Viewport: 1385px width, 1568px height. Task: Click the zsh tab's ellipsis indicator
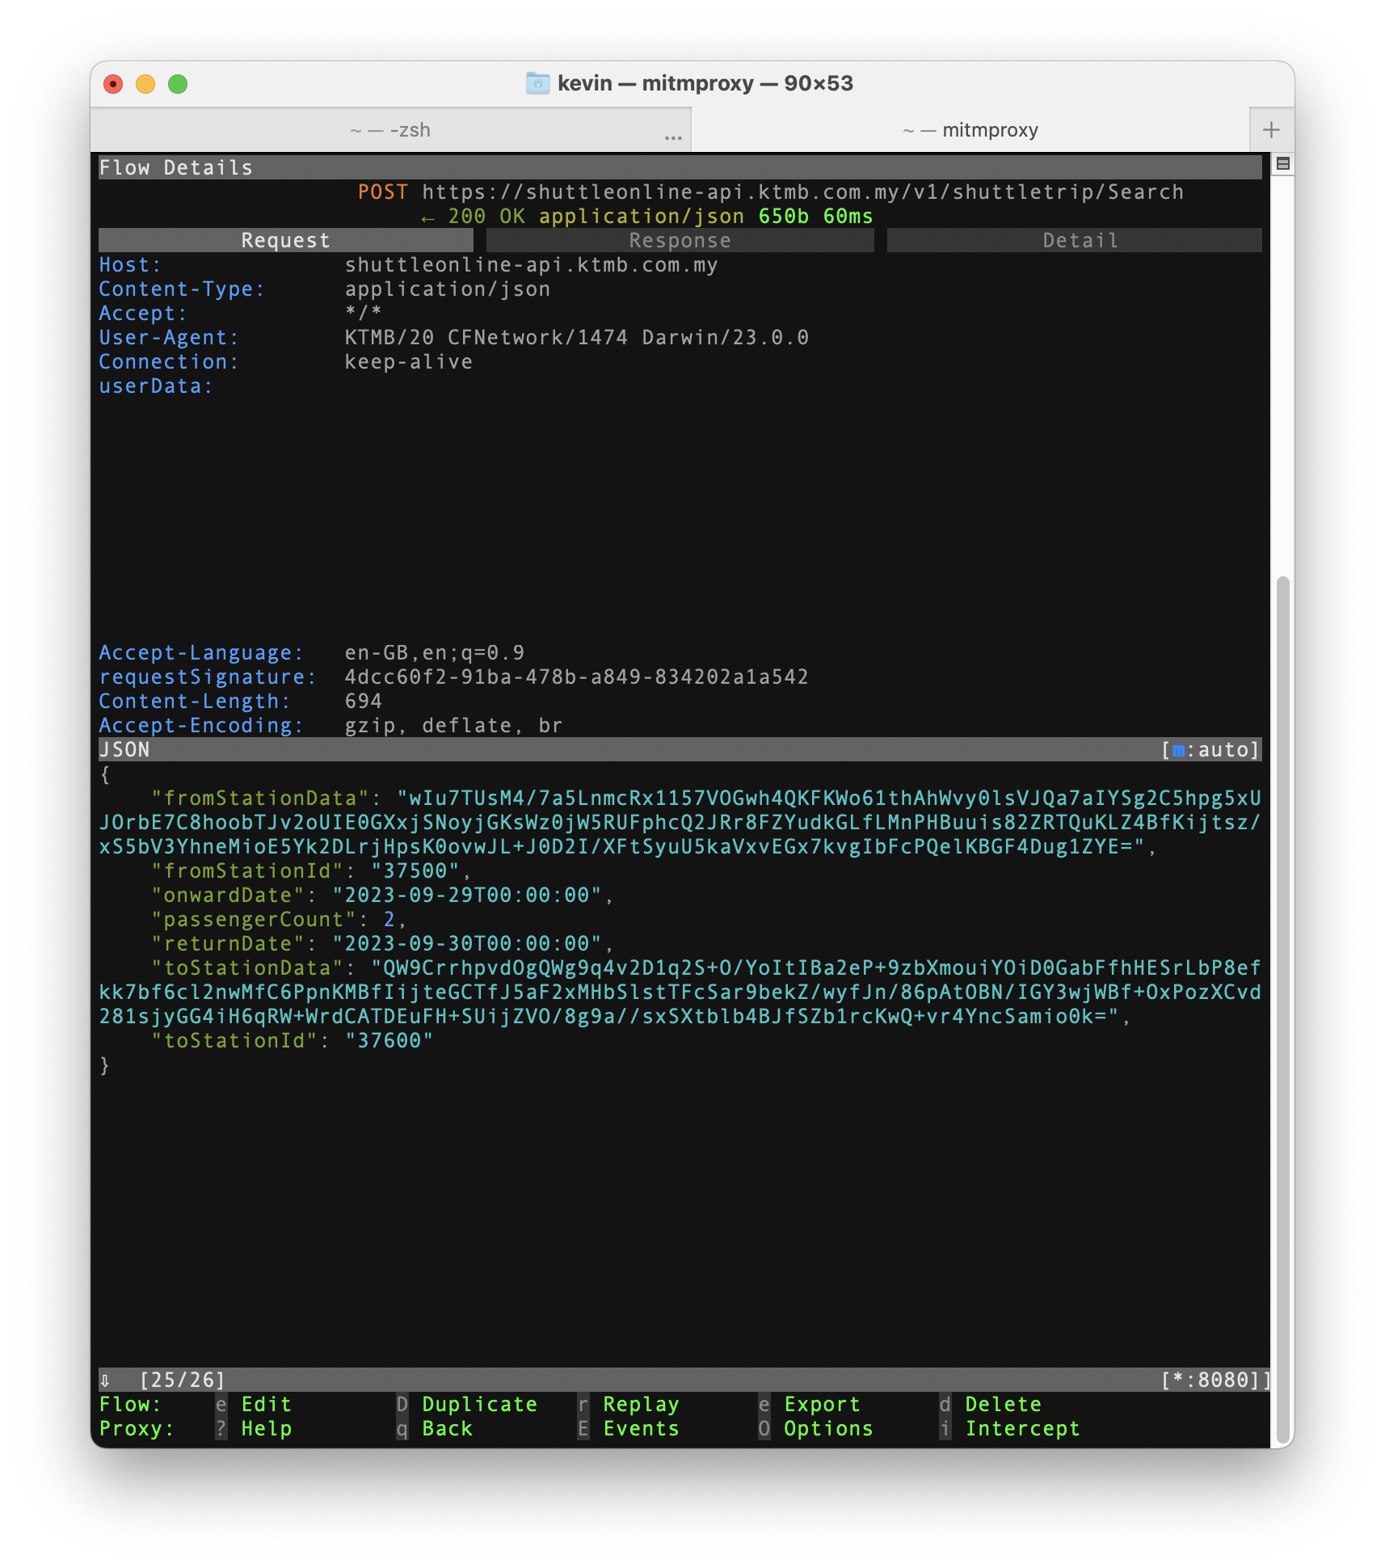pos(672,138)
